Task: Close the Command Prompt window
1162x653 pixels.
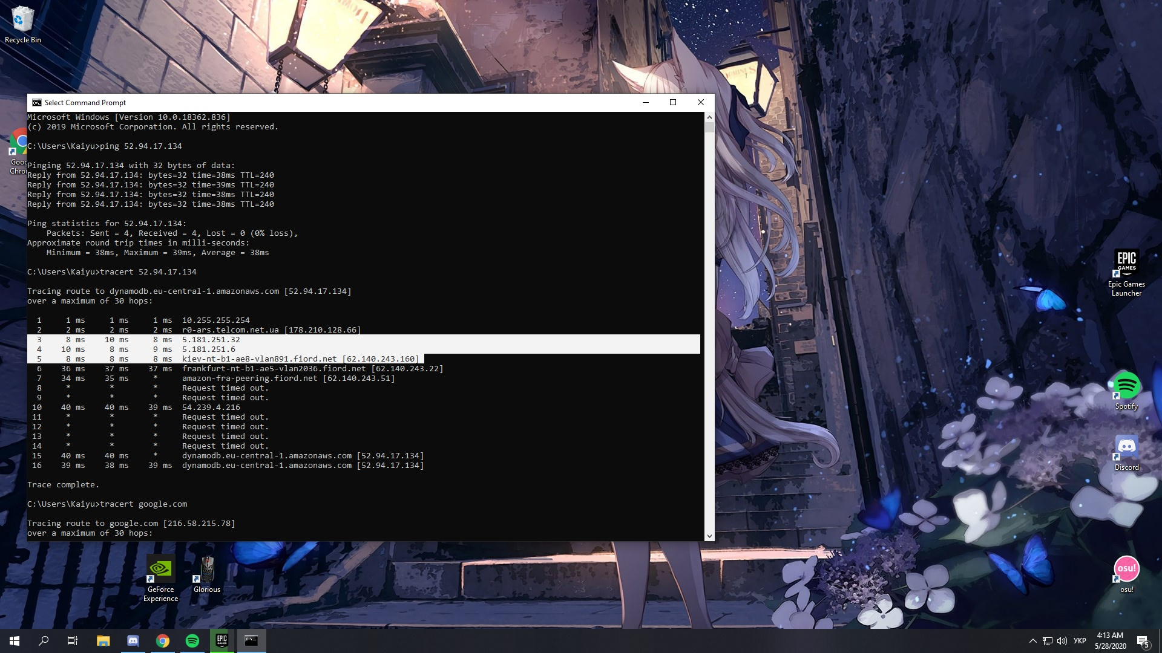Action: (x=701, y=103)
